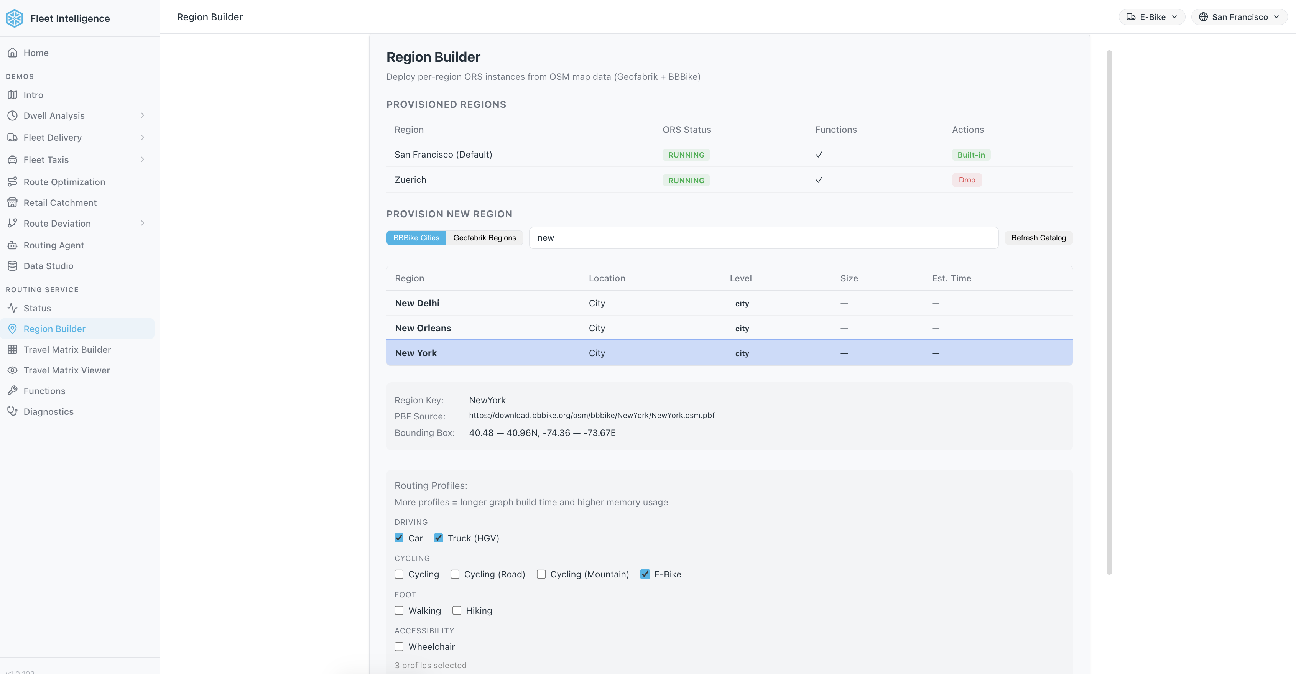Image resolution: width=1296 pixels, height=674 pixels.
Task: Click the Routing Agent robot icon
Action: point(13,245)
